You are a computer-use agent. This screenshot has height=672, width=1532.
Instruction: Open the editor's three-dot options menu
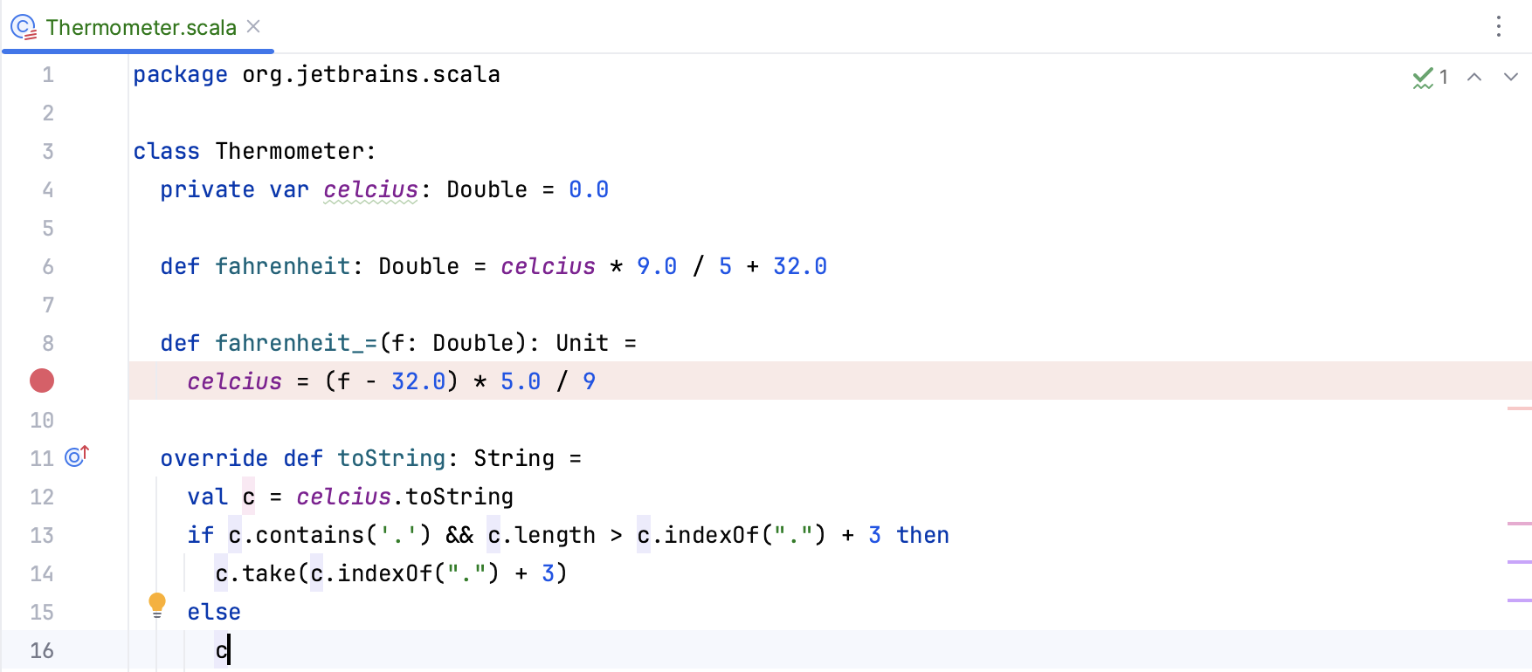1499,27
